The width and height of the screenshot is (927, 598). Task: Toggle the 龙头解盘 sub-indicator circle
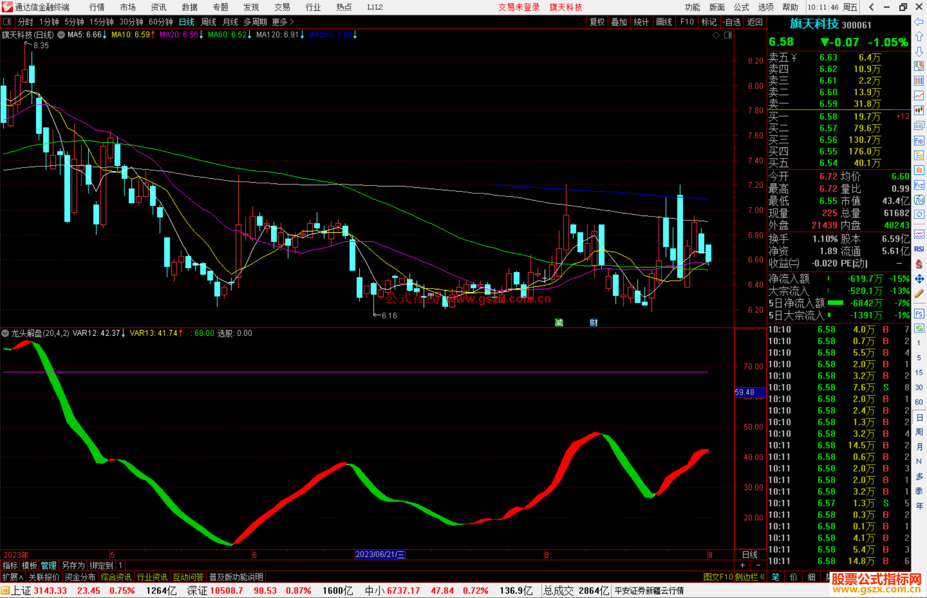(x=5, y=333)
